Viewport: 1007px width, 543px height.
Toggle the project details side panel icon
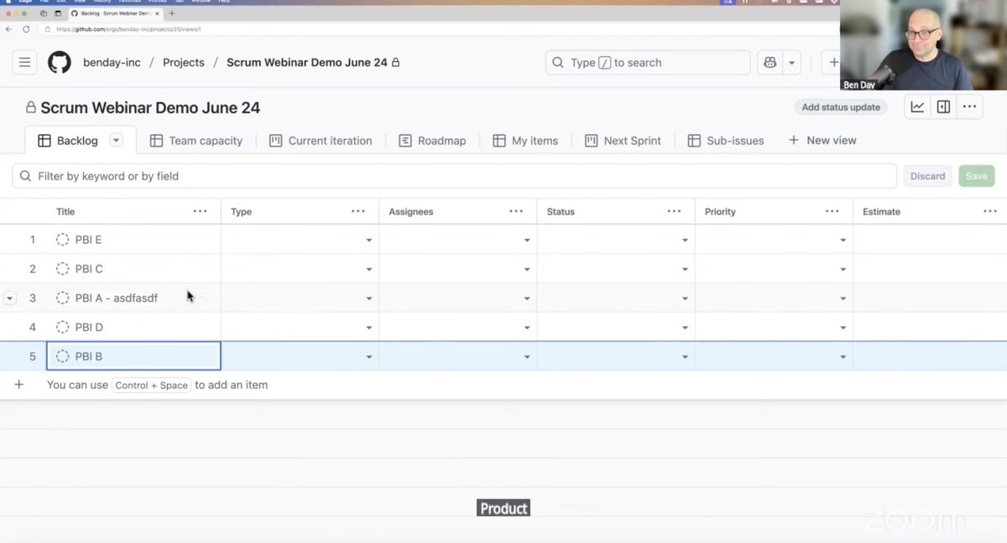click(x=943, y=107)
